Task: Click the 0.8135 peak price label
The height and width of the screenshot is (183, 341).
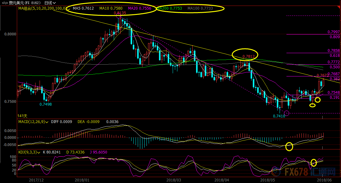Action: (x=120, y=13)
